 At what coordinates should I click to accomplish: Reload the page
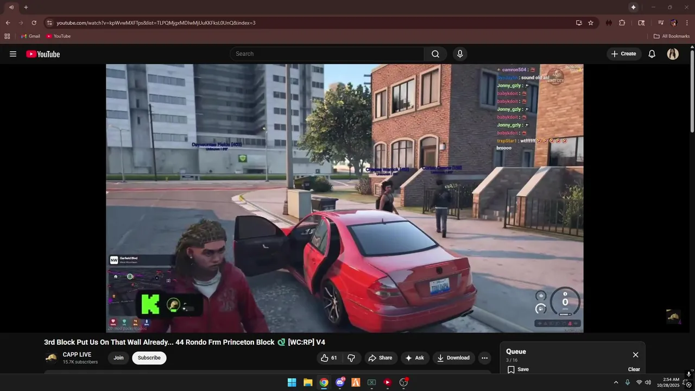point(34,23)
